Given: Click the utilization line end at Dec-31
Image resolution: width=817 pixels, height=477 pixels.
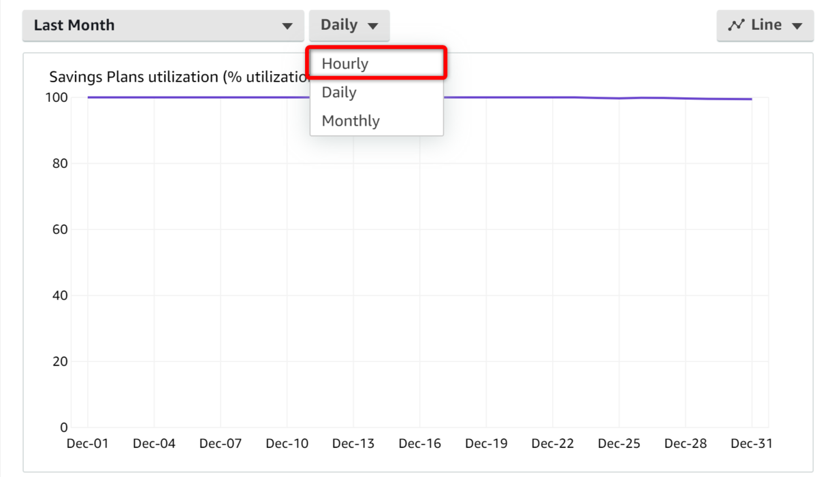Looking at the screenshot, I should click(x=751, y=99).
